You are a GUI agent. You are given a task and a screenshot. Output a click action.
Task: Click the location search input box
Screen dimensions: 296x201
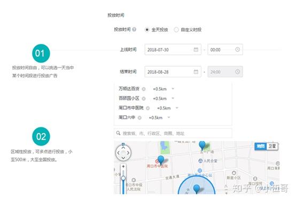tap(173, 133)
